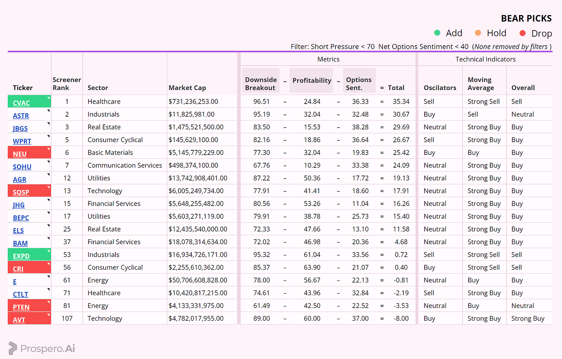562x359 pixels.
Task: Click profitability value 63.90
Action: coord(312,267)
